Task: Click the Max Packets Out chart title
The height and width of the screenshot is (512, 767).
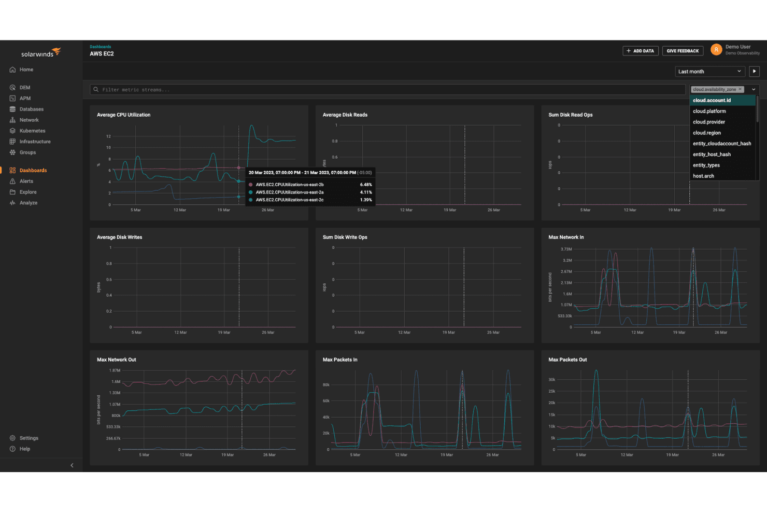Action: click(567, 360)
